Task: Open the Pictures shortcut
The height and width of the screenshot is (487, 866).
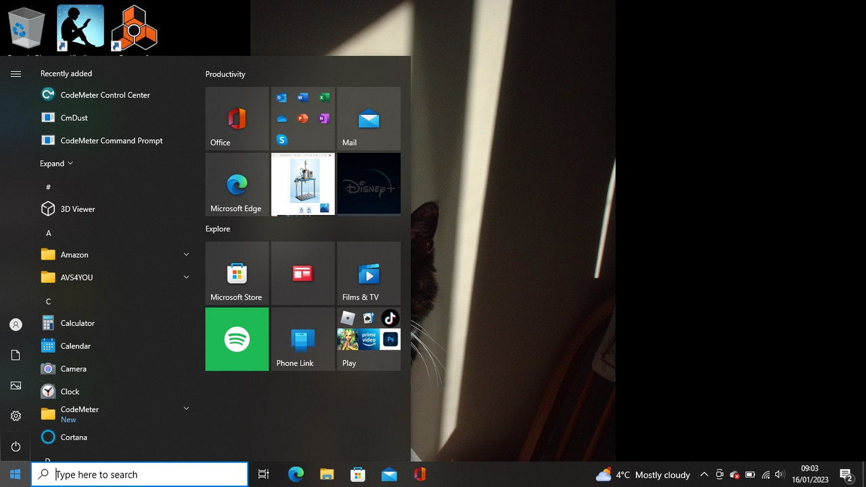Action: [x=16, y=386]
